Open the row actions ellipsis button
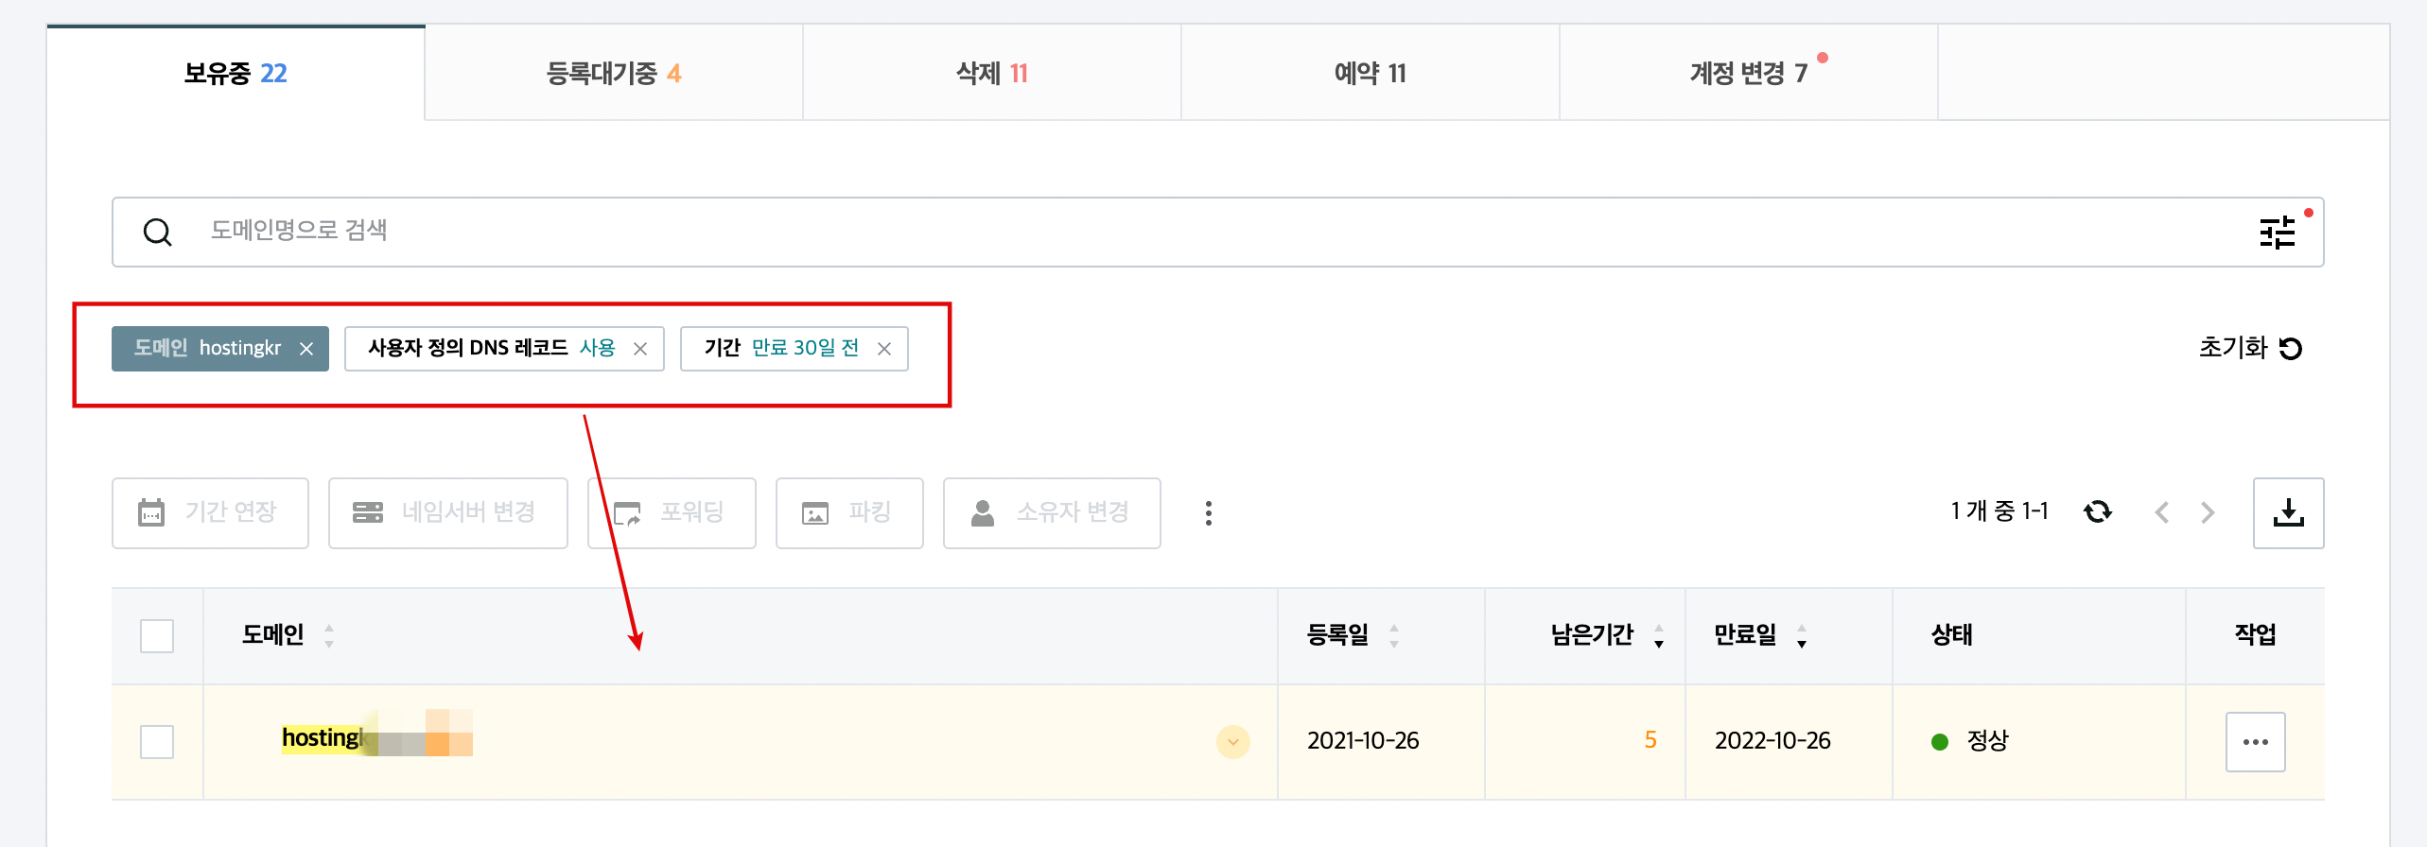2427x847 pixels. (2255, 742)
